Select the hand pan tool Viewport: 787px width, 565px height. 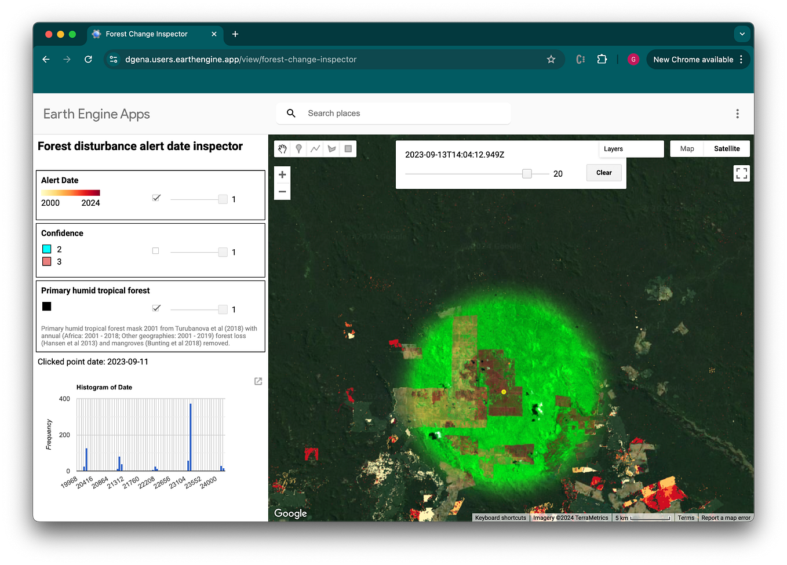tap(282, 149)
